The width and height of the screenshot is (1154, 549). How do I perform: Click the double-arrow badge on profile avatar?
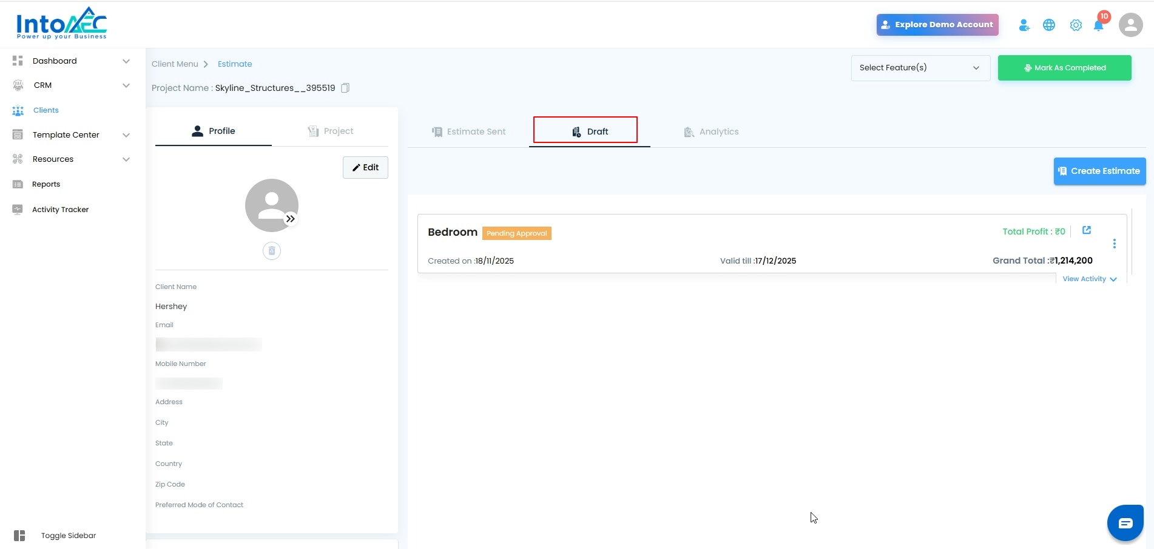click(x=291, y=219)
